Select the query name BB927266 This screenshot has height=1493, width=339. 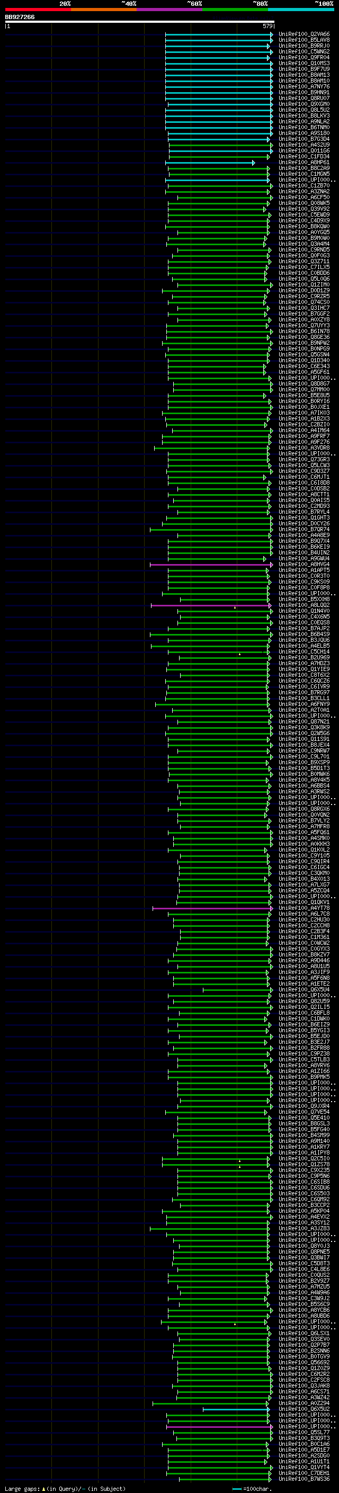[20, 17]
